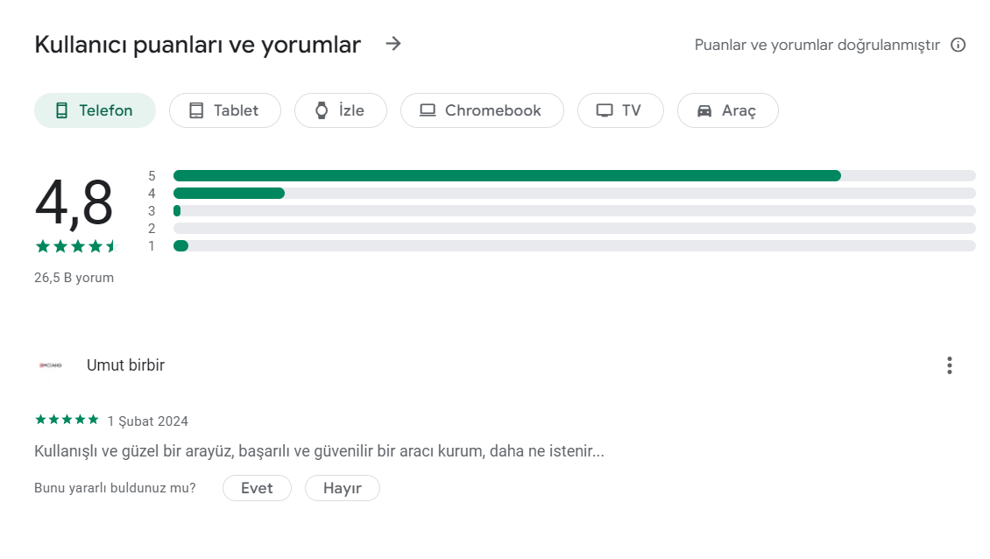Click the laptop icon in the Chromebook filter
Viewport: 990px width, 559px height.
point(428,110)
